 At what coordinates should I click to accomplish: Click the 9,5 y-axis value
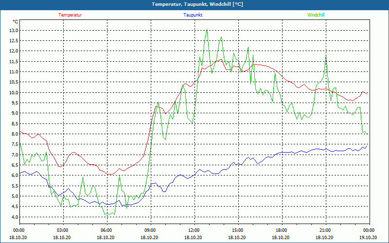(x=15, y=103)
